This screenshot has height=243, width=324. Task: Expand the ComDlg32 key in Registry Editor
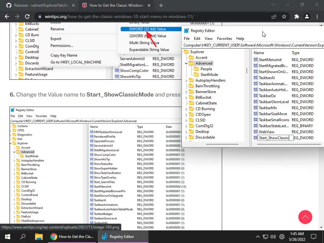pyautogui.click(x=186, y=126)
